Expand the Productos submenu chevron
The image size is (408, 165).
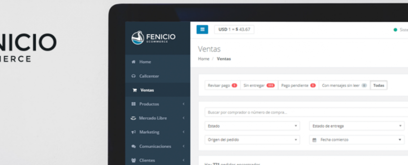coord(184,104)
